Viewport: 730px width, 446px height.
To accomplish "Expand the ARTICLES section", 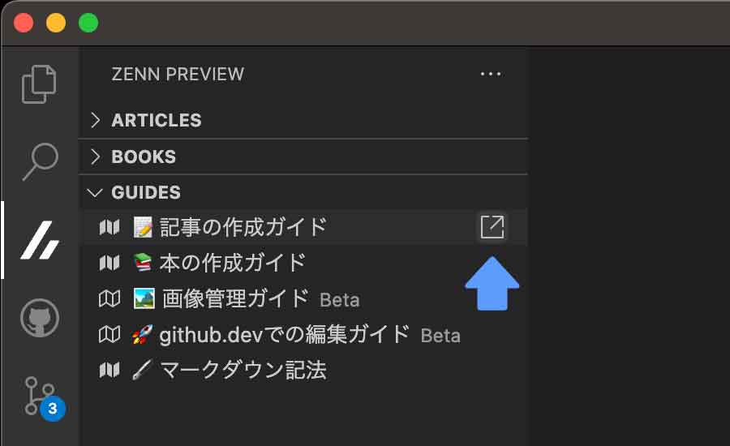I will tap(303, 120).
